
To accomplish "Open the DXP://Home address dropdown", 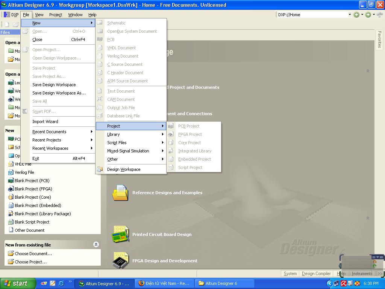I will pos(350,15).
